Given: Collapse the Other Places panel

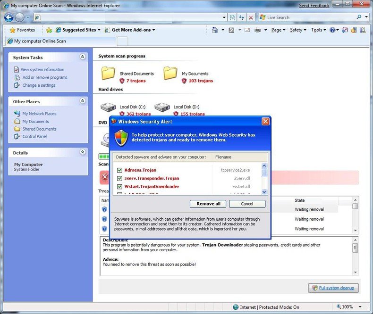Looking at the screenshot, I should coord(83,101).
